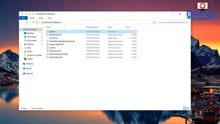
Task: Click New folder icon in quick access toolbar
Action: [30, 14]
